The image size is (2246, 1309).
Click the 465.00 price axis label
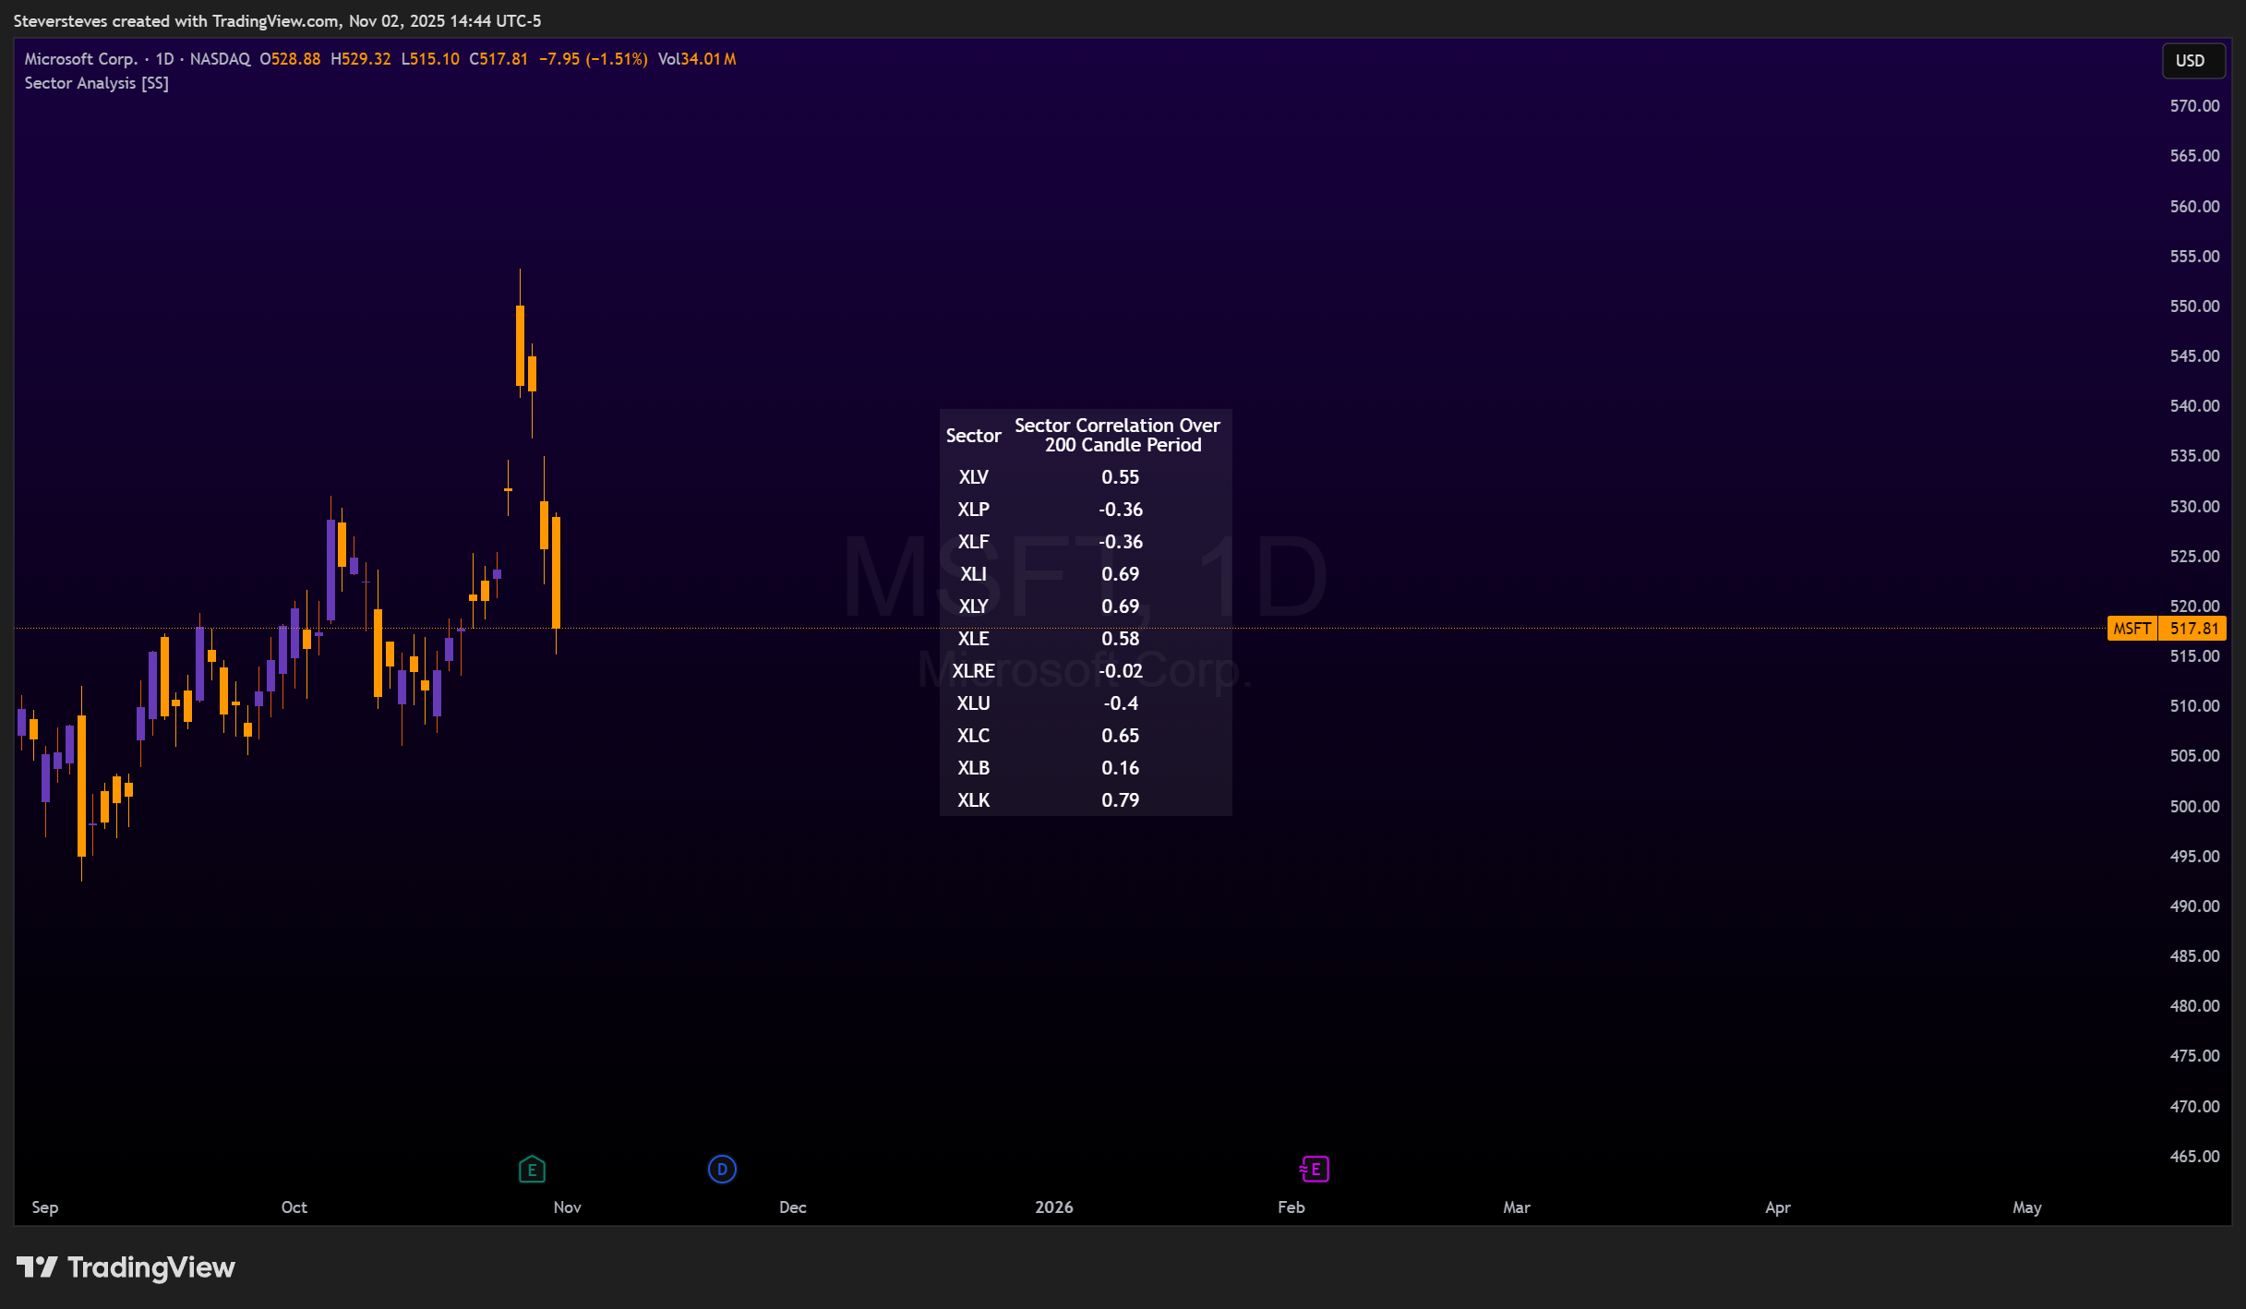click(x=2194, y=1157)
